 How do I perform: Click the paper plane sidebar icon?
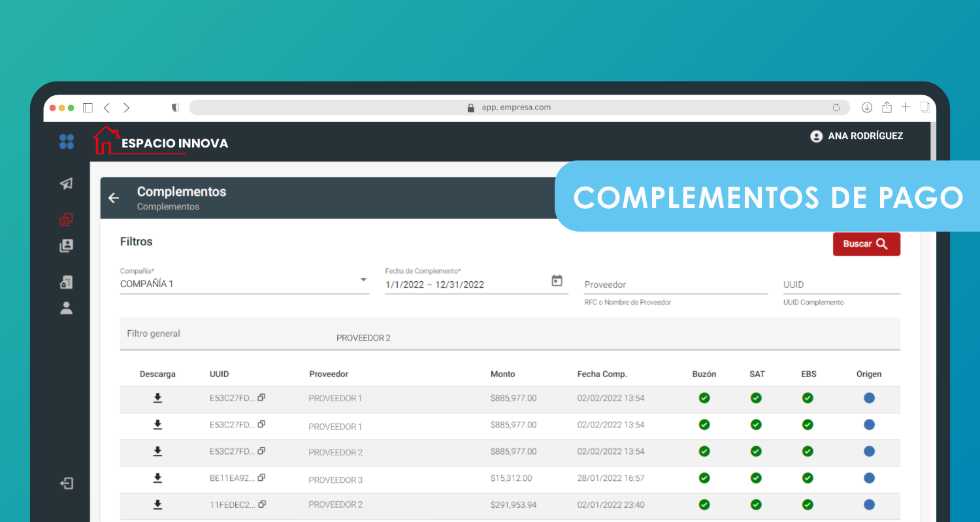[x=67, y=184]
